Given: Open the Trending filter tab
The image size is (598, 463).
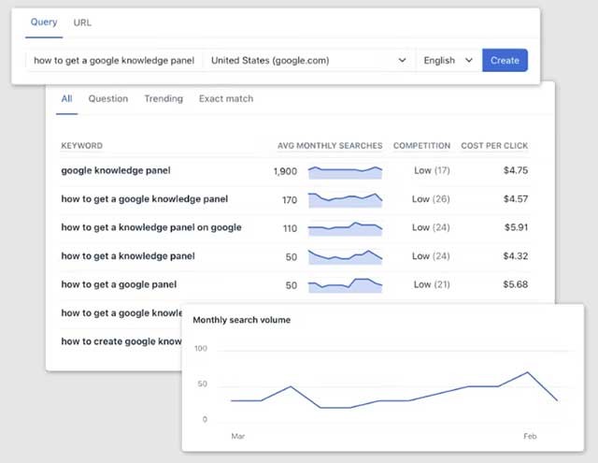Looking at the screenshot, I should coord(164,98).
